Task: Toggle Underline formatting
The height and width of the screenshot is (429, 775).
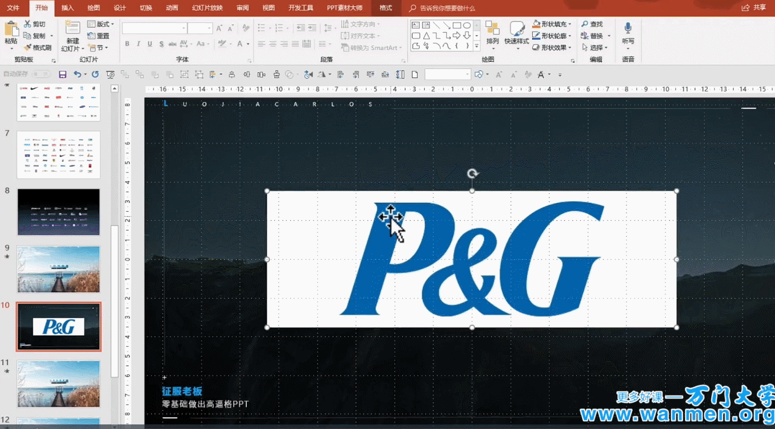Action: 150,44
